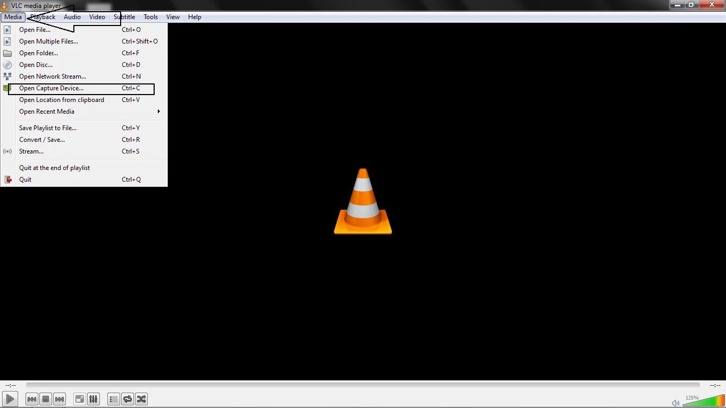Toggle random shuffle mode icon
This screenshot has height=408, width=726.
(141, 399)
